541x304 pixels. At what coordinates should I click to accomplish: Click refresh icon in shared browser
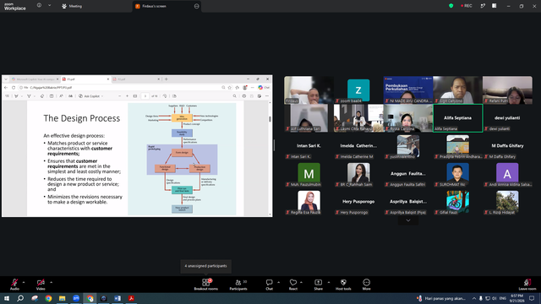(14, 88)
